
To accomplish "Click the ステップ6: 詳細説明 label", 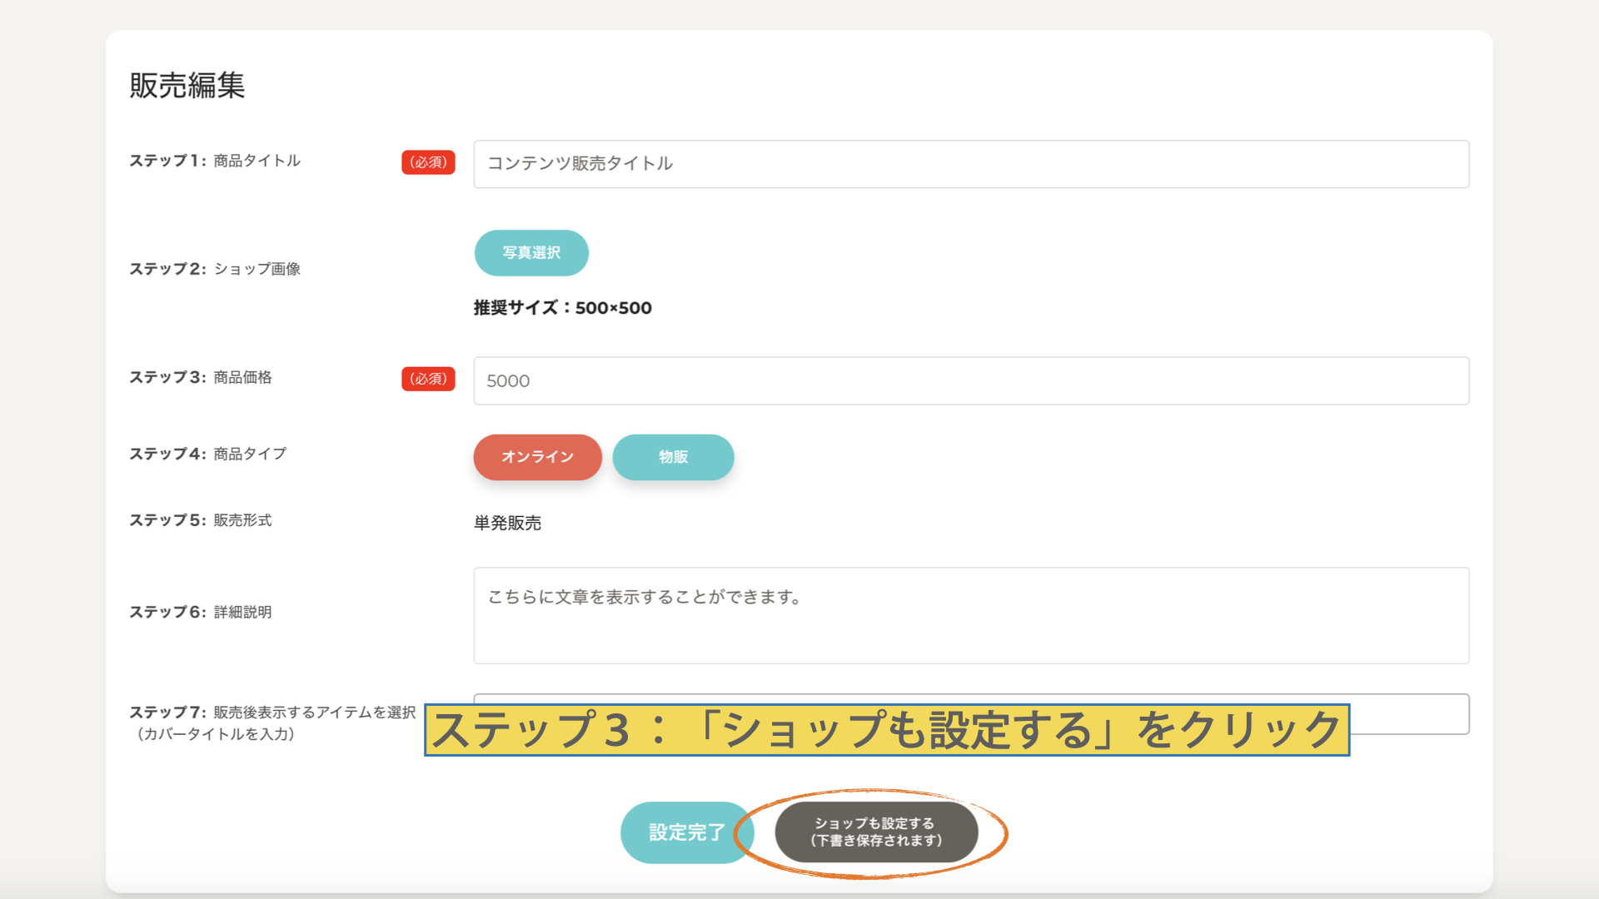I will [200, 612].
